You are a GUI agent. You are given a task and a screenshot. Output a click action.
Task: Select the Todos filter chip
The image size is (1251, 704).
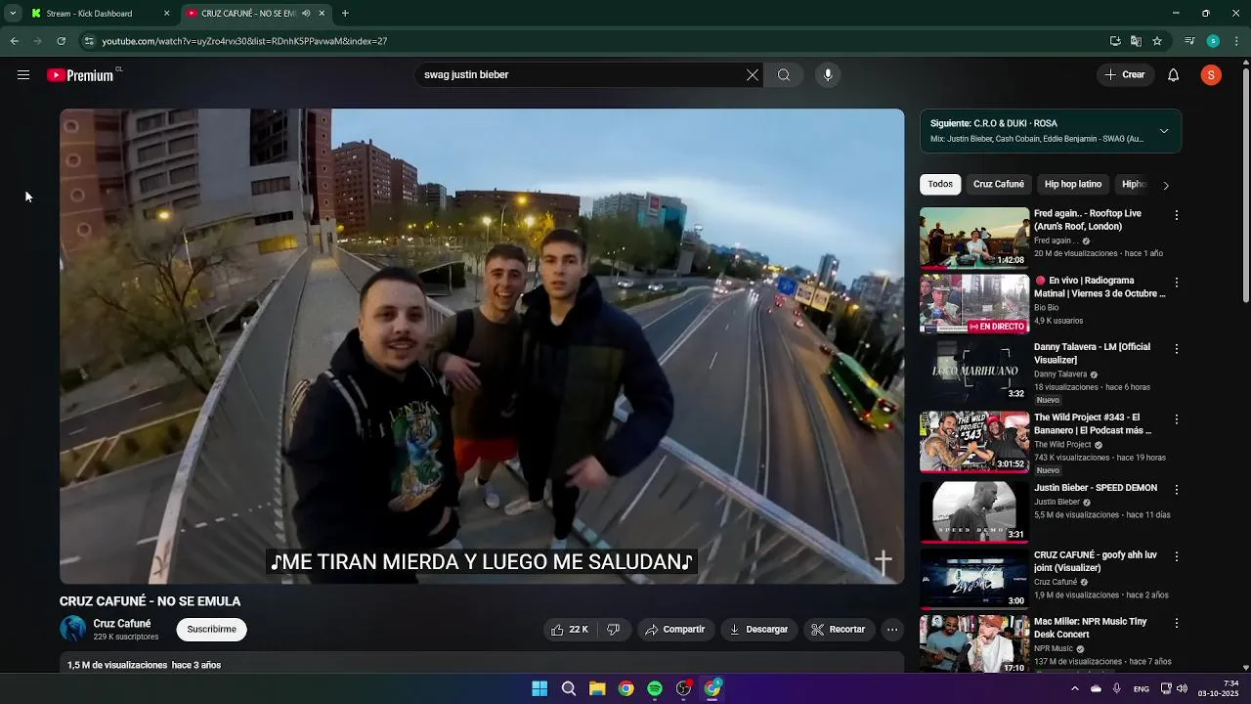tap(940, 184)
